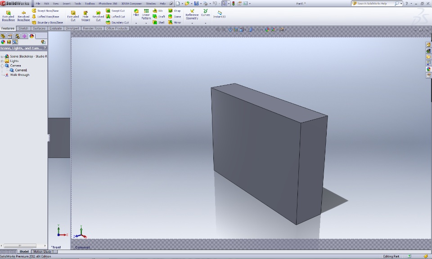Select the Rib feature tool
This screenshot has width=432, height=259.
click(157, 11)
